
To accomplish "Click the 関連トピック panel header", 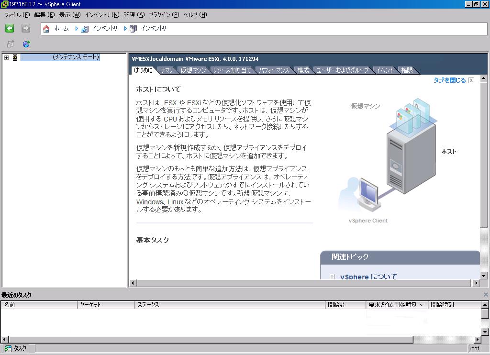I will 400,257.
